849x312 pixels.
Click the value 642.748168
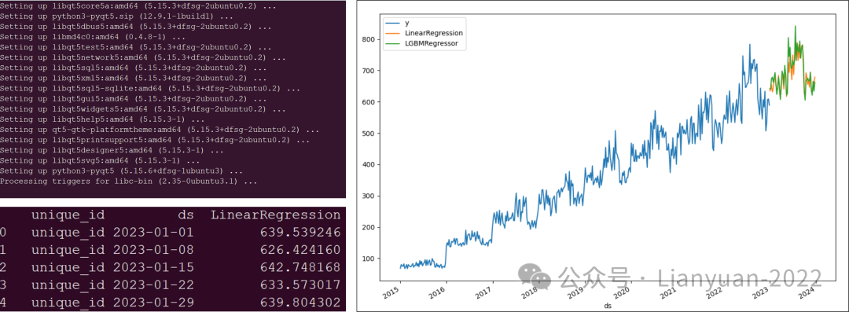coord(300,267)
